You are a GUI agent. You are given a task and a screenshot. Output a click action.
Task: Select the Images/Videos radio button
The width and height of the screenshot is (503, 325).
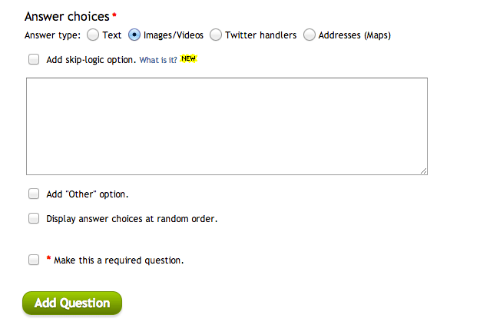coord(134,35)
